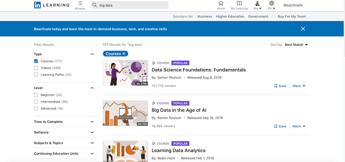Open the EN language globe menu
Screen dimensions: 345x162
point(272,3)
